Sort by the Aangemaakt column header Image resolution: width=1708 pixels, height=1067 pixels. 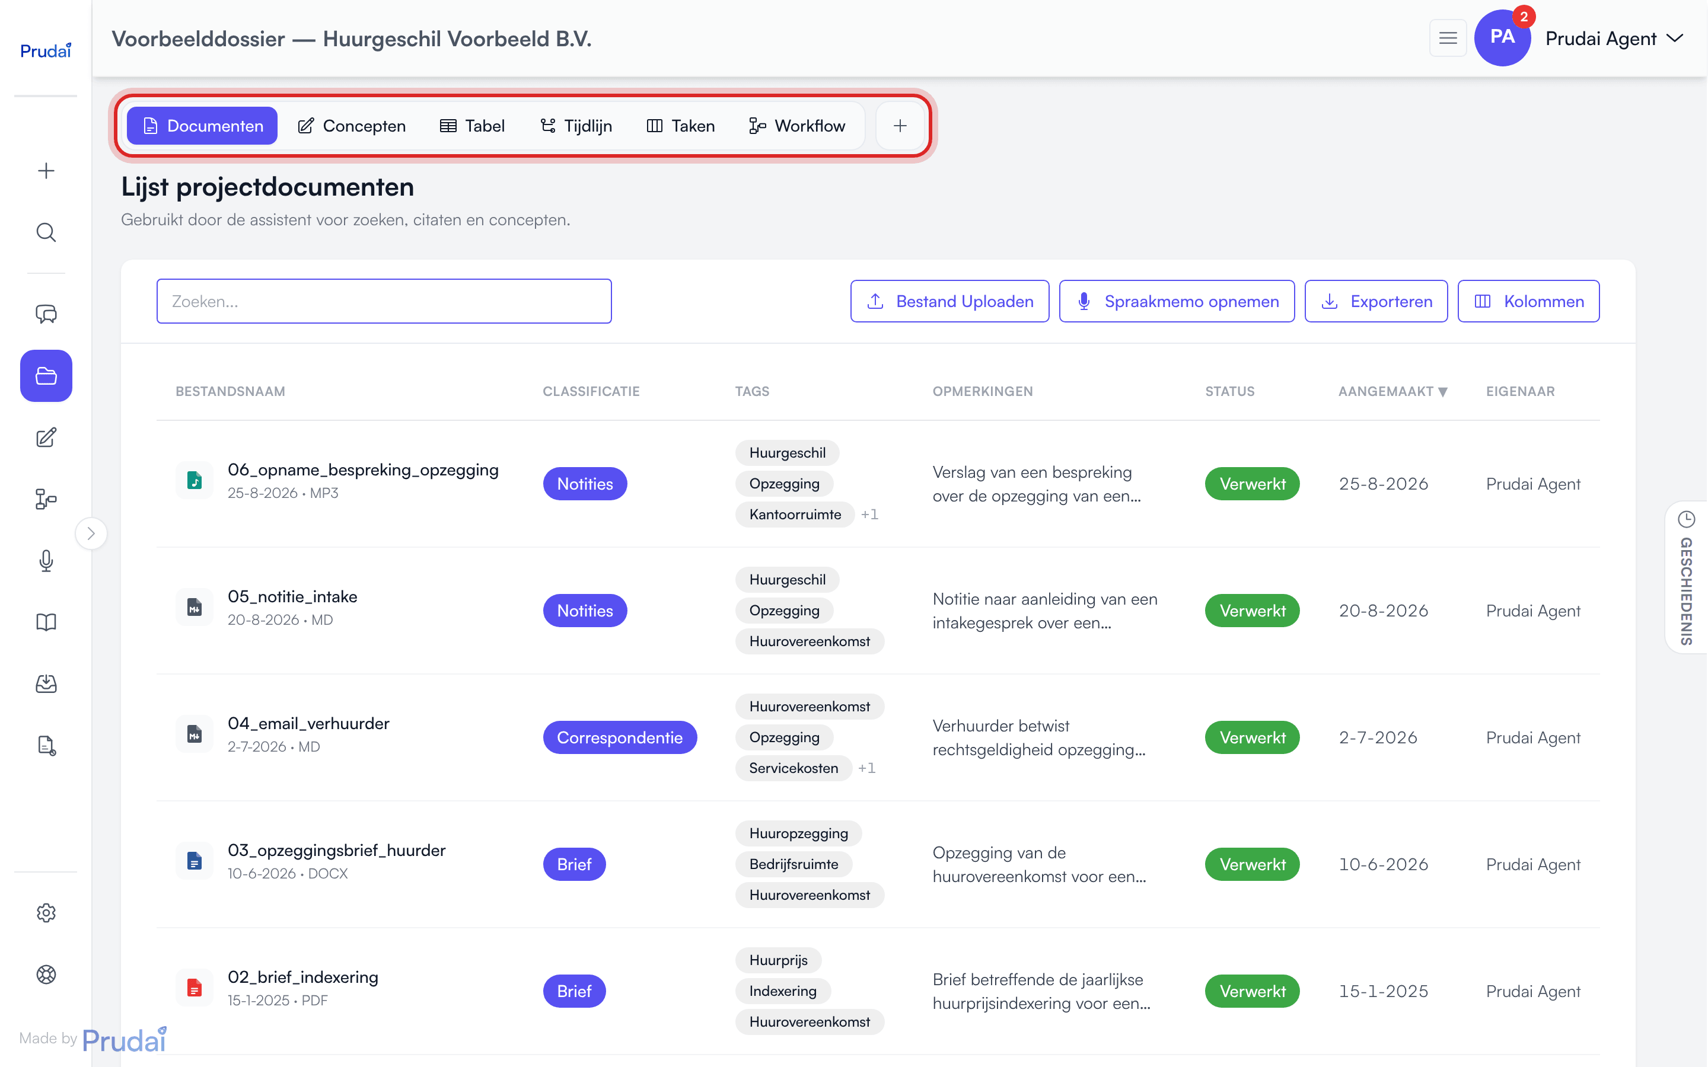click(x=1392, y=392)
